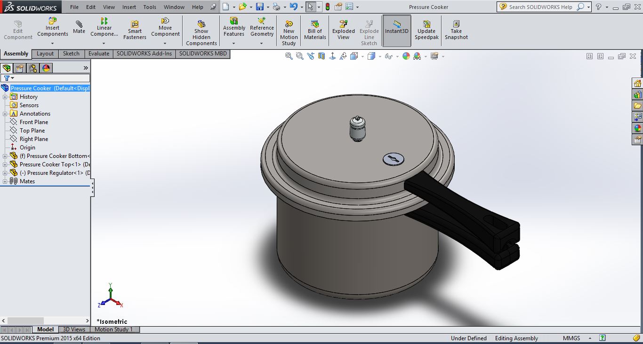Open the ConfigurationManager tab icon

pyautogui.click(x=33, y=68)
